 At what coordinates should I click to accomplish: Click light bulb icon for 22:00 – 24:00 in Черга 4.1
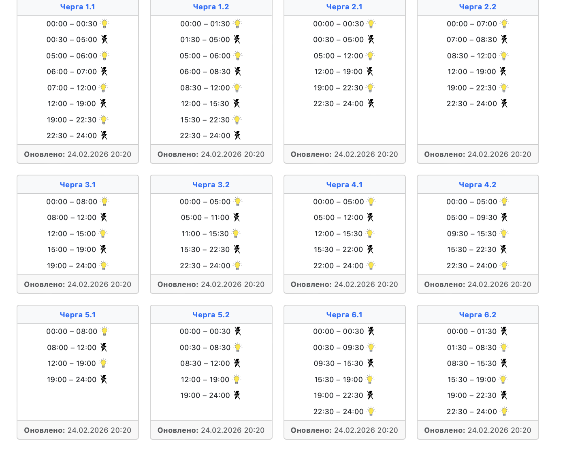tap(371, 266)
